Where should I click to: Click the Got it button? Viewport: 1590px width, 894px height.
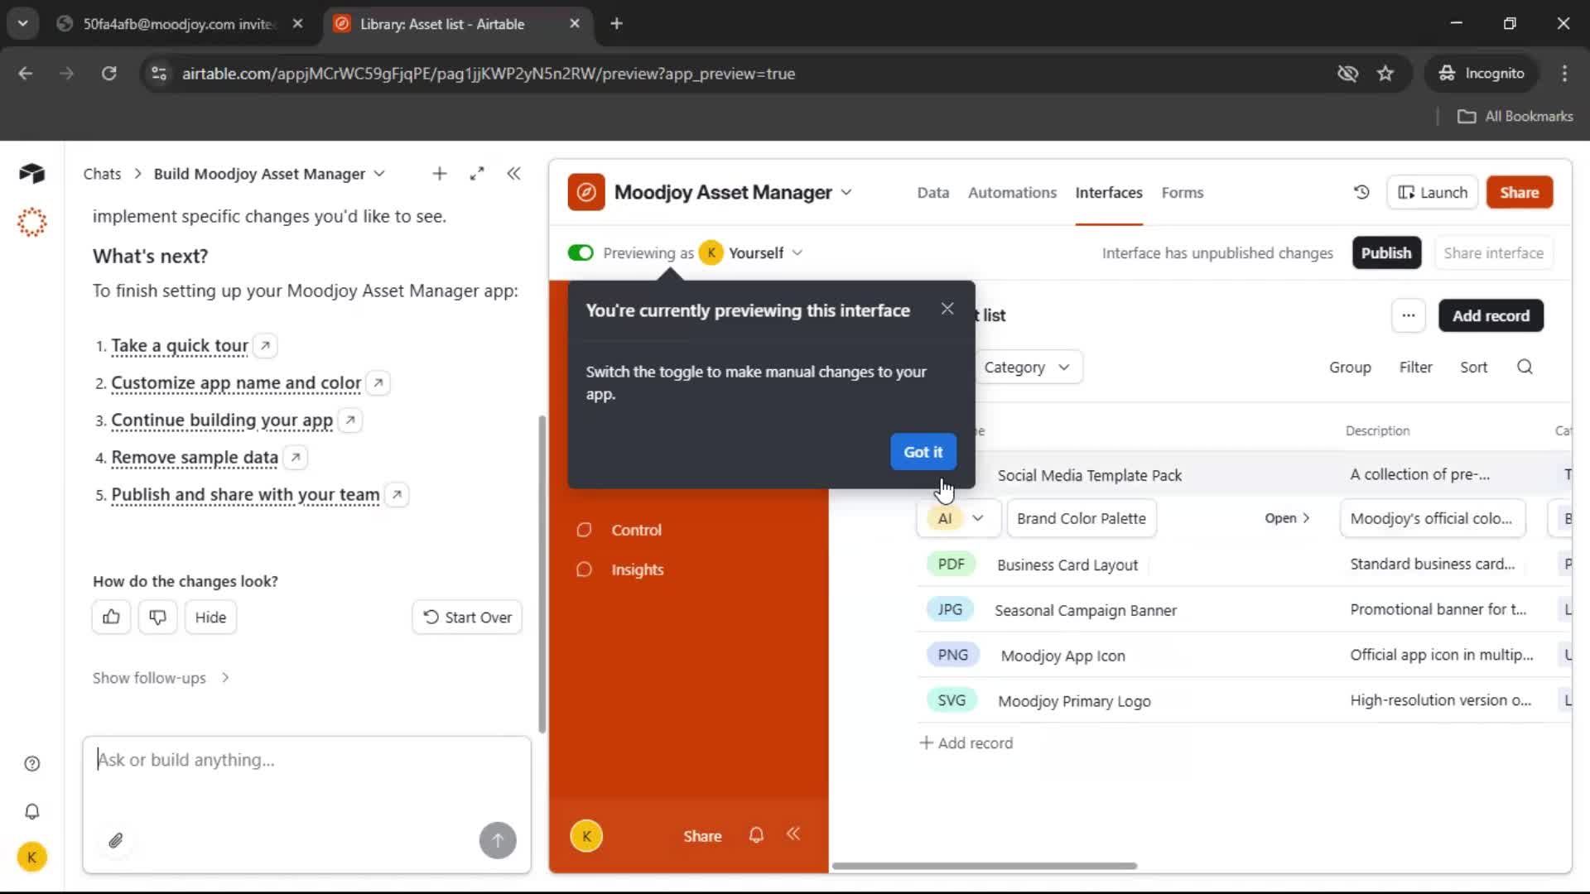(x=923, y=452)
